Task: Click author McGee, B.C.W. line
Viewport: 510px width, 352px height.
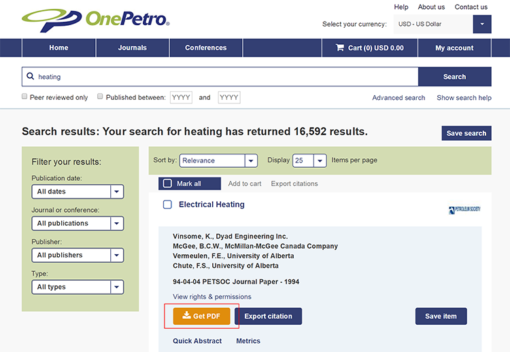Action: pos(255,246)
